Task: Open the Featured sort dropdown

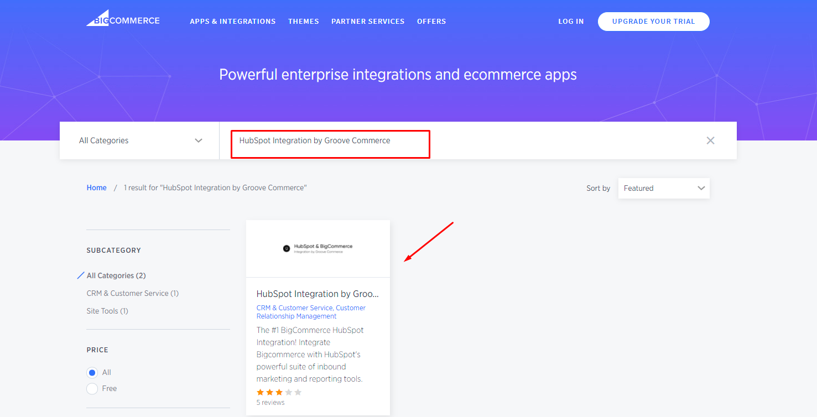Action: click(663, 188)
